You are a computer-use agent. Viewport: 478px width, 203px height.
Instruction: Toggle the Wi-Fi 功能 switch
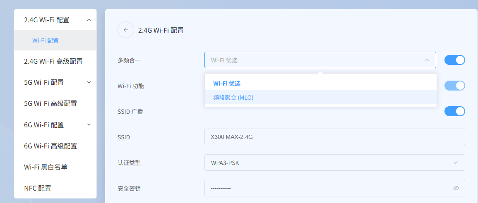[x=454, y=86]
